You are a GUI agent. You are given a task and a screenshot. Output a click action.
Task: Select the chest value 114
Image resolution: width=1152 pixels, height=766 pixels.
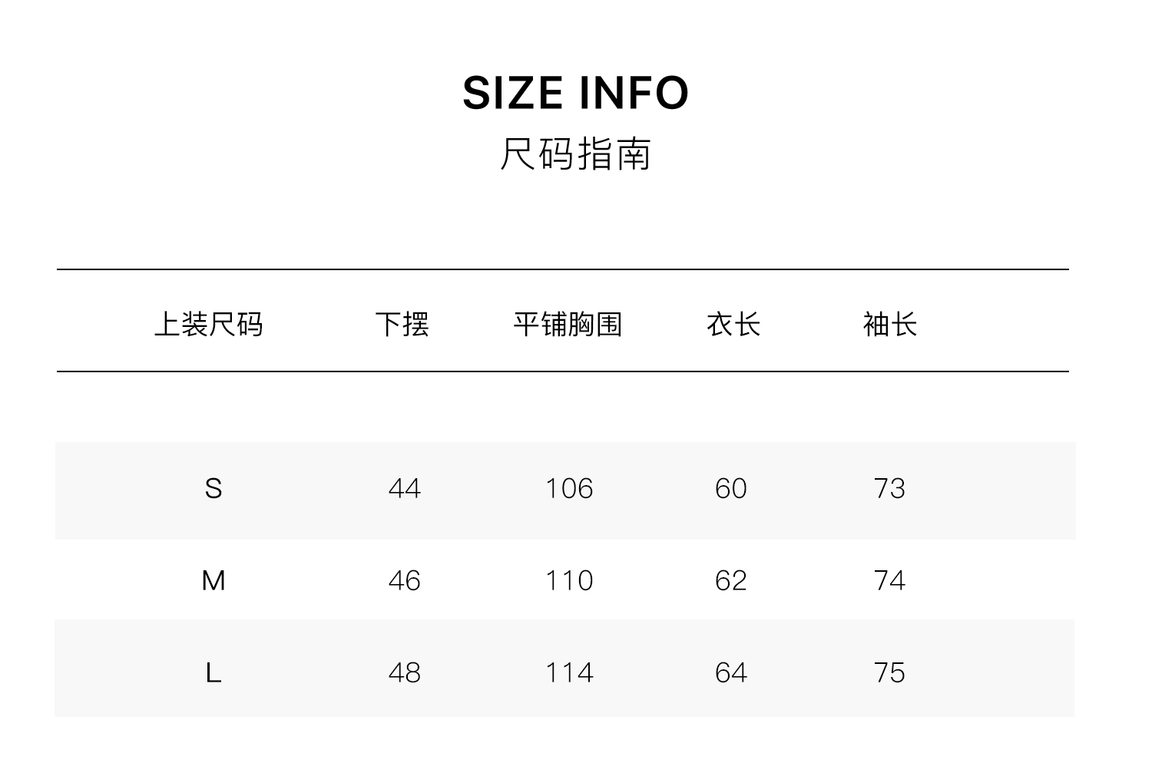(569, 673)
